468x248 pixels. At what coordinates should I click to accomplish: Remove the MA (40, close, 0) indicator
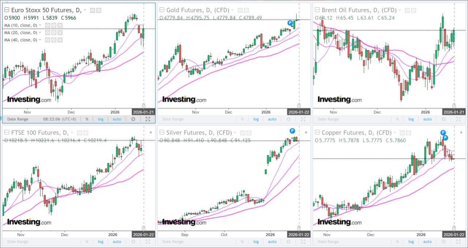pos(60,40)
